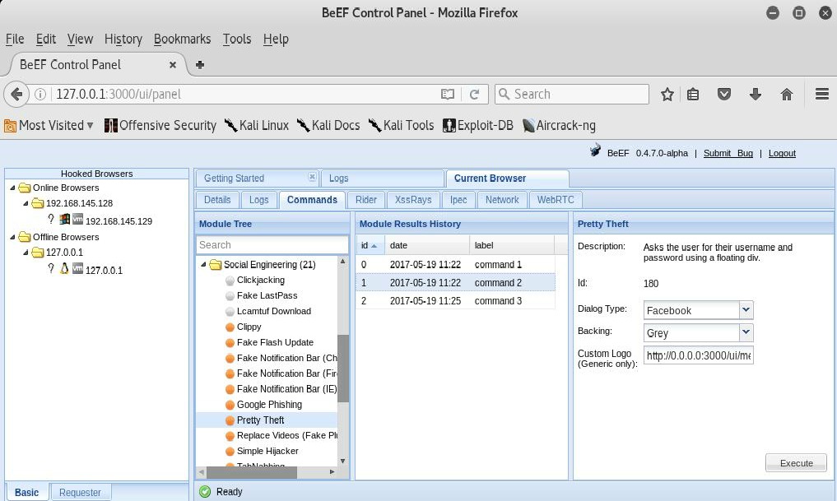Click the grey status dot for Clickjacking
Viewport: 837px width, 501px height.
tap(230, 280)
